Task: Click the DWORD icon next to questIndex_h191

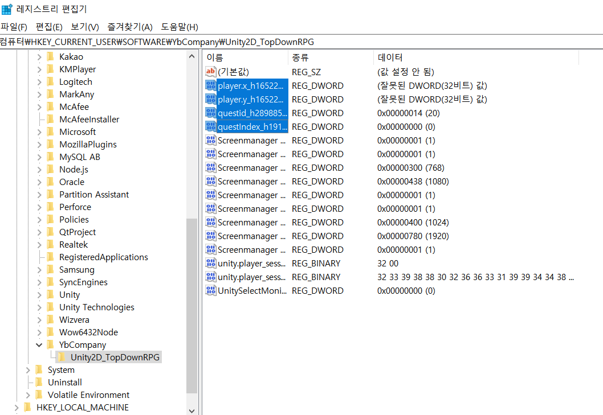Action: coord(210,126)
